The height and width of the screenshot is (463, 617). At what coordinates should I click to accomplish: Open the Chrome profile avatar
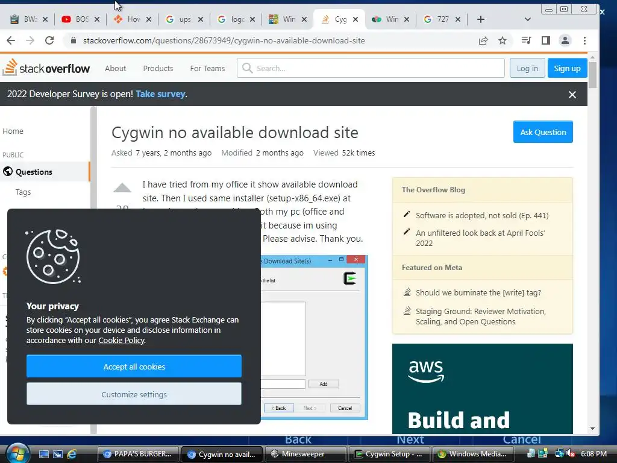point(565,40)
